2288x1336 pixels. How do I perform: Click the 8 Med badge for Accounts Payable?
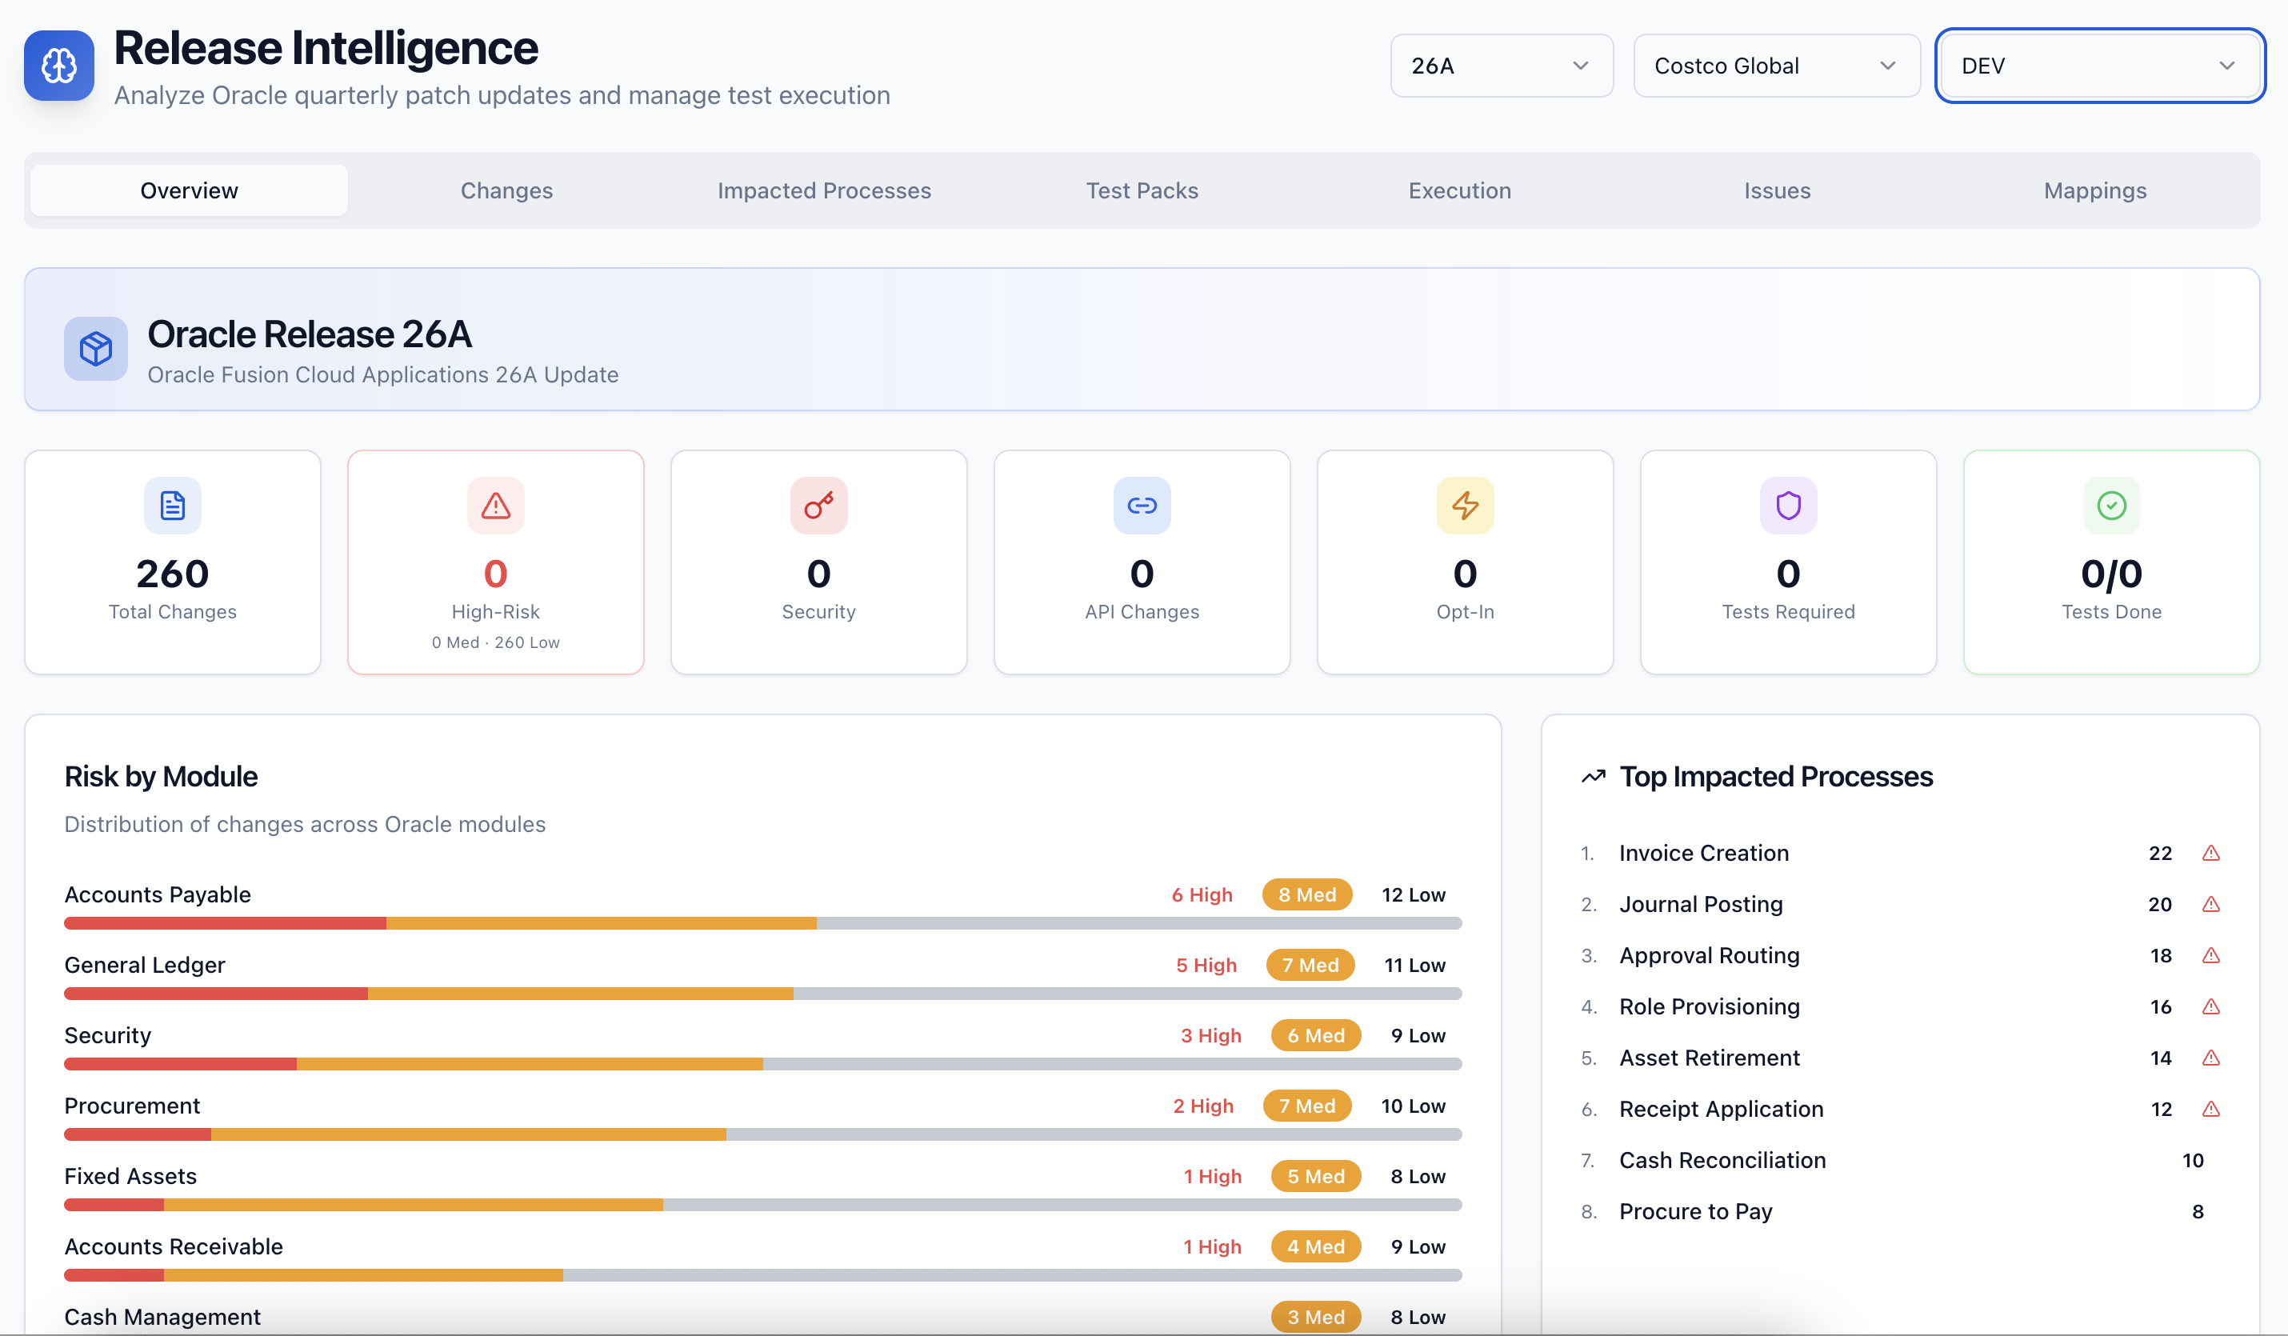coord(1306,894)
